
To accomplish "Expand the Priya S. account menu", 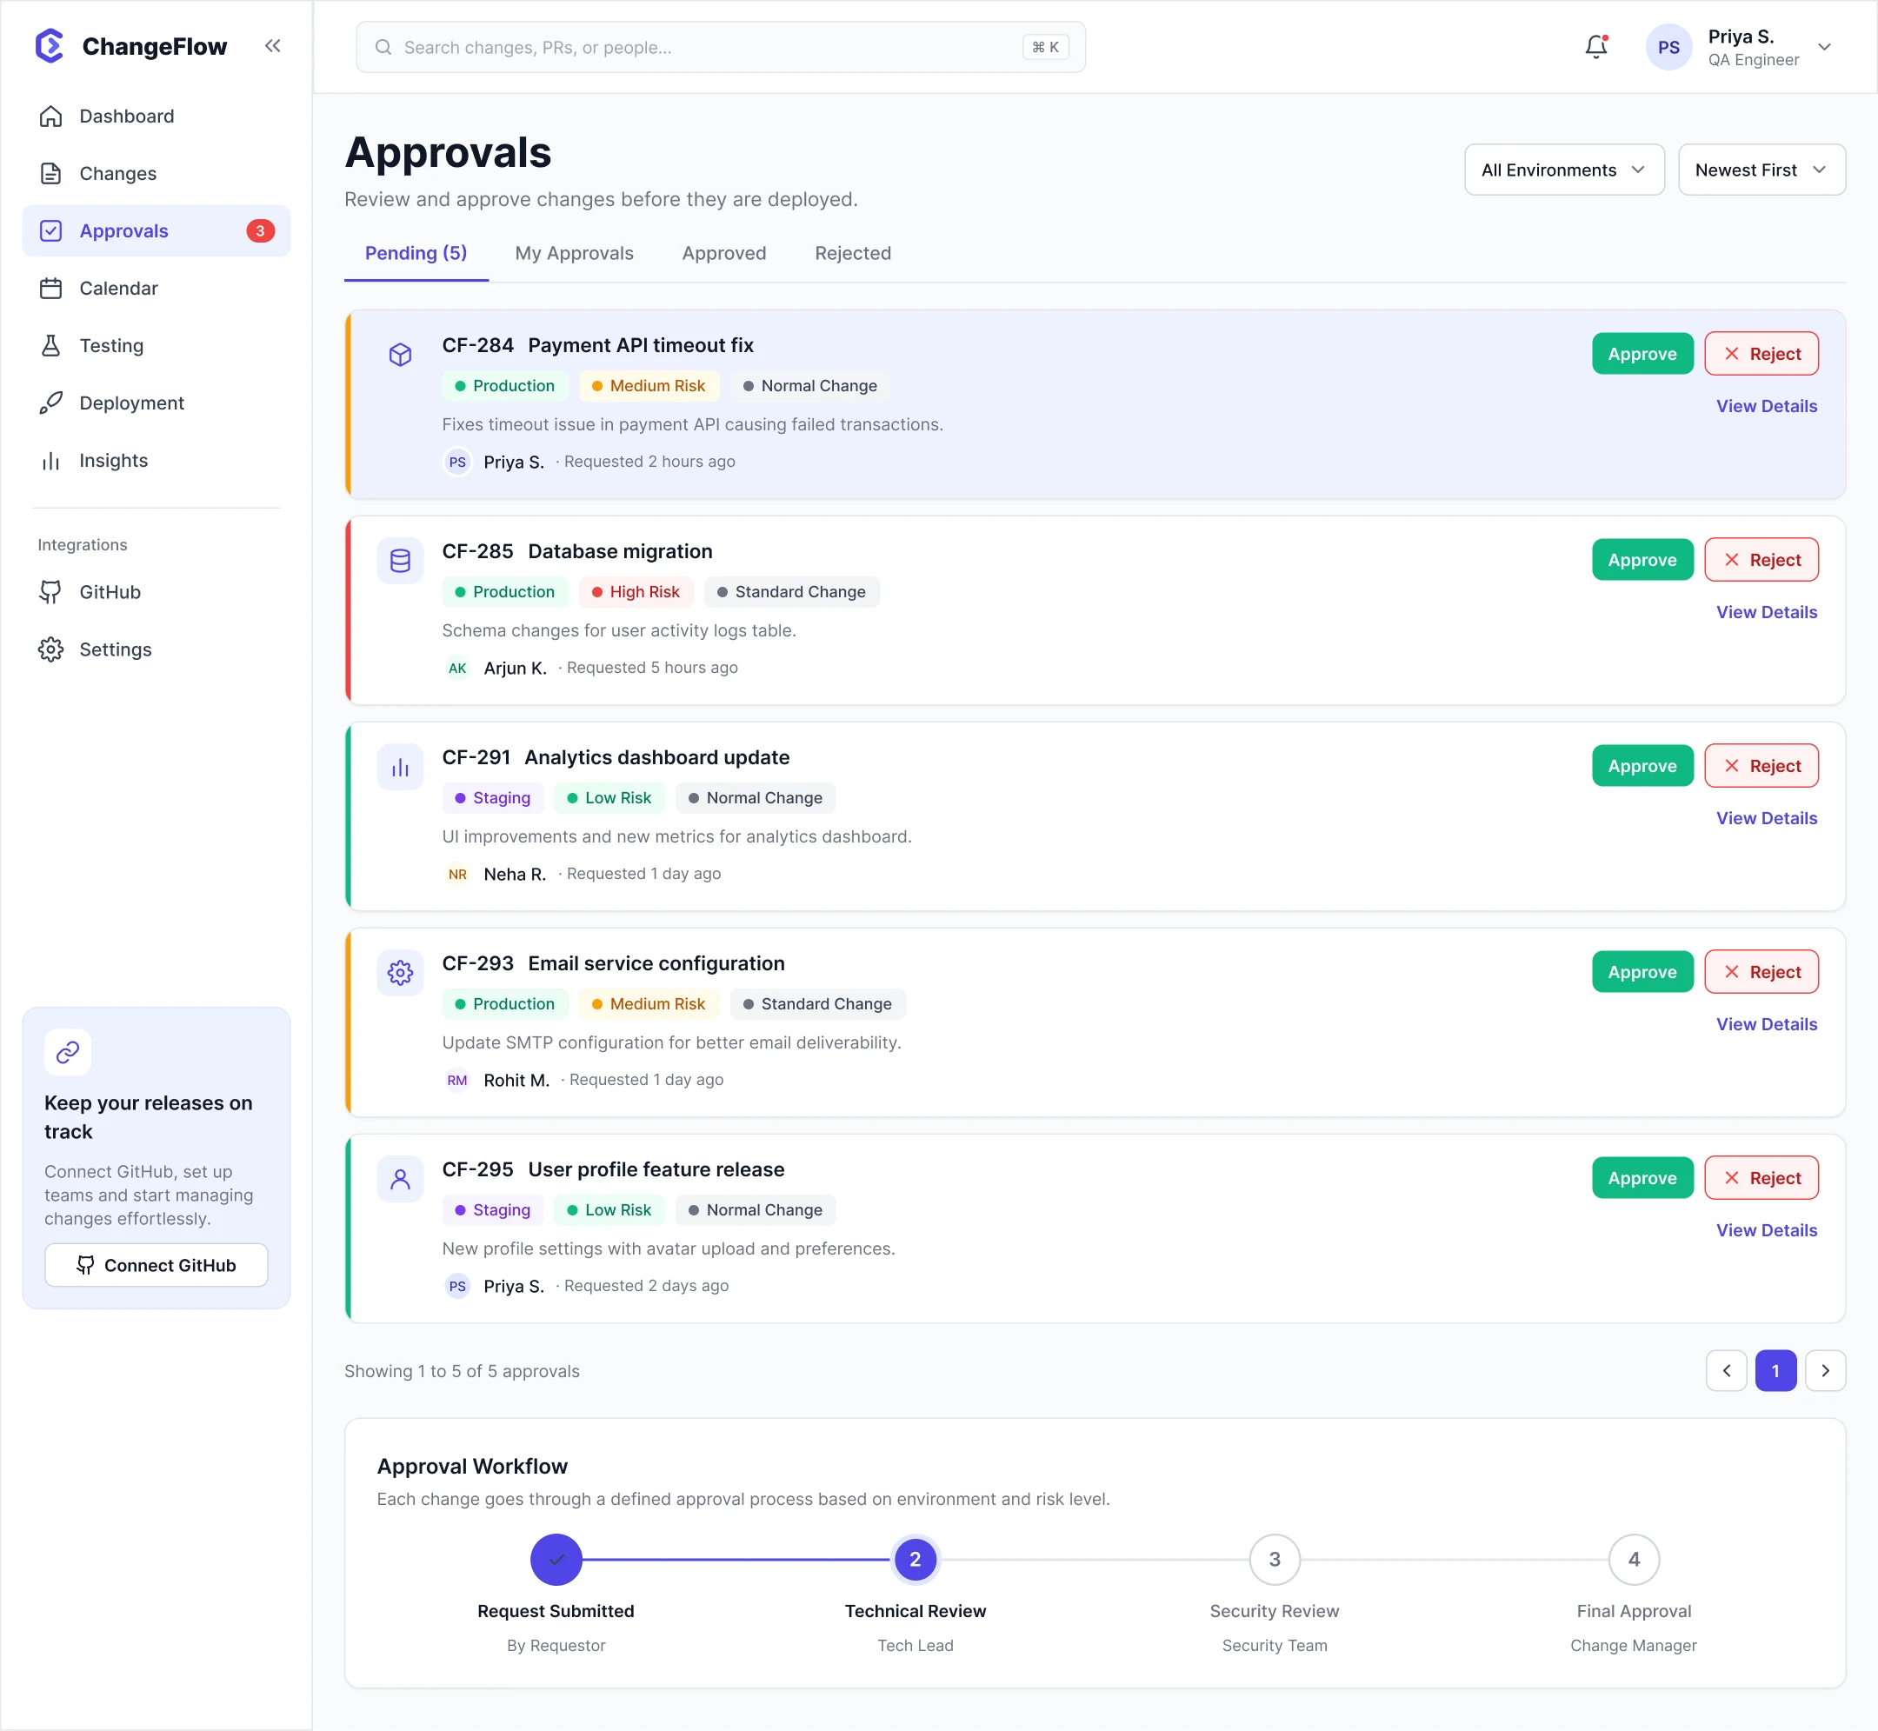I will pyautogui.click(x=1824, y=47).
